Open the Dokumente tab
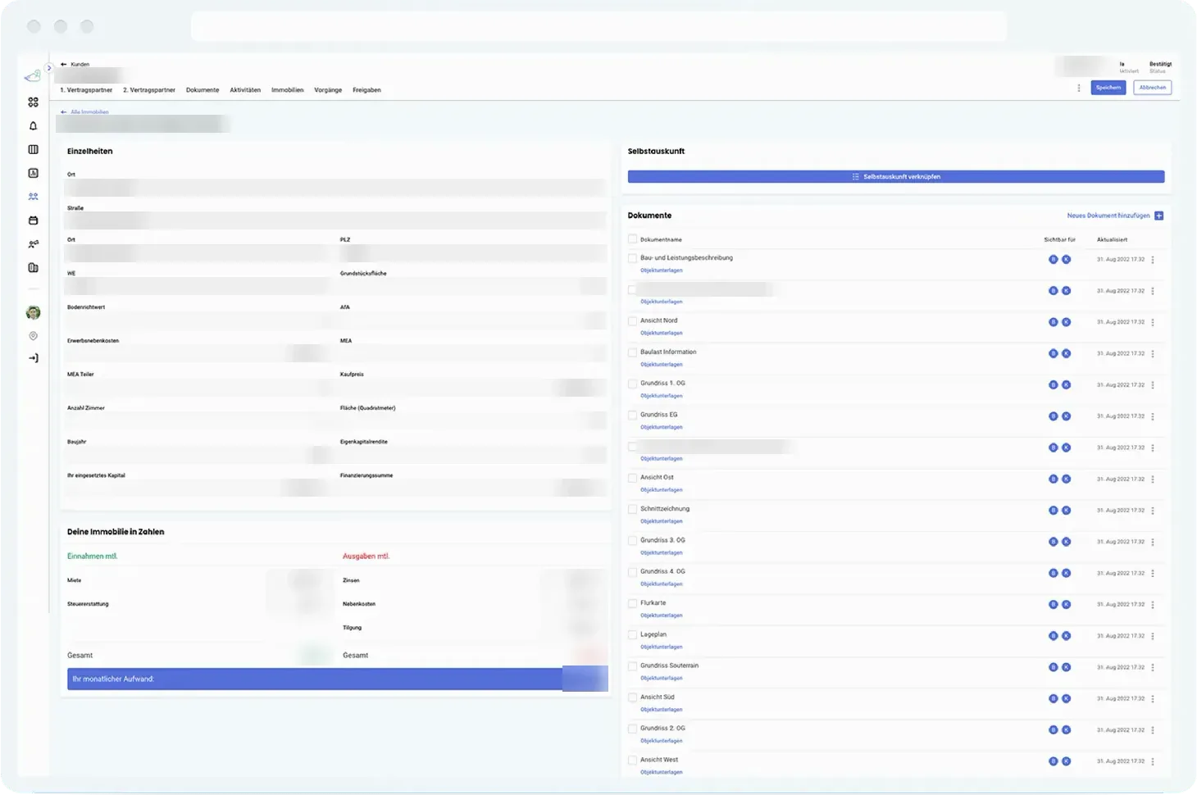 click(203, 90)
